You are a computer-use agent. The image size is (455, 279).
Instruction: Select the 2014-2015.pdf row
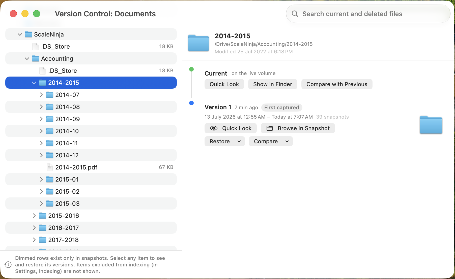tap(91, 167)
